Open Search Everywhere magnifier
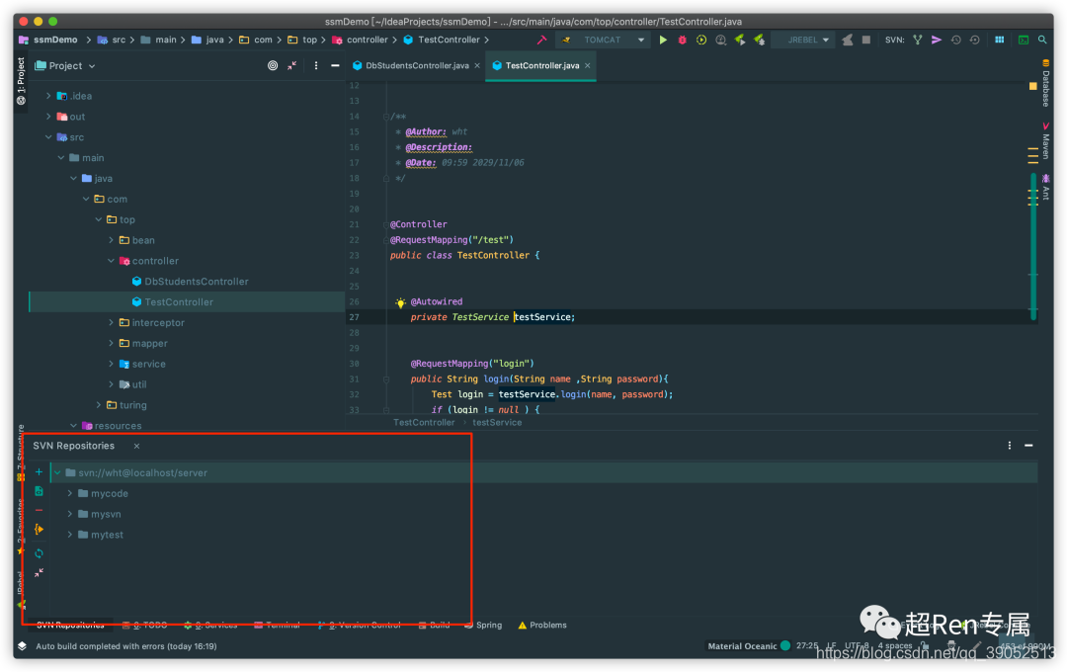 [x=1042, y=41]
